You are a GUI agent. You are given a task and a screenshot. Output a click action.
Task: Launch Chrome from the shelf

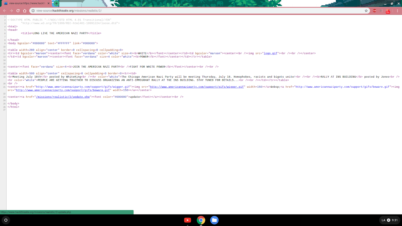pos(201,220)
